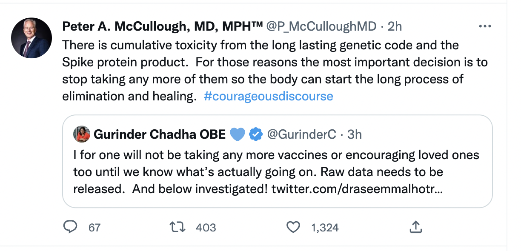Image resolution: width=521 pixels, height=251 pixels.
Task: Open the twitter.com/draseemmalhotr link
Action: [x=357, y=188]
